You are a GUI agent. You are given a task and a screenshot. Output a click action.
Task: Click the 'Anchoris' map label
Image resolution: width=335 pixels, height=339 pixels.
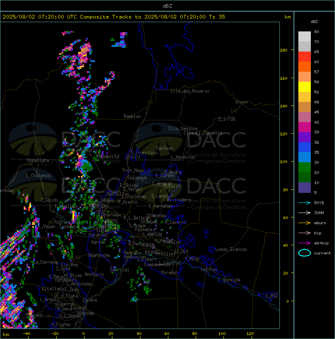coord(94,274)
